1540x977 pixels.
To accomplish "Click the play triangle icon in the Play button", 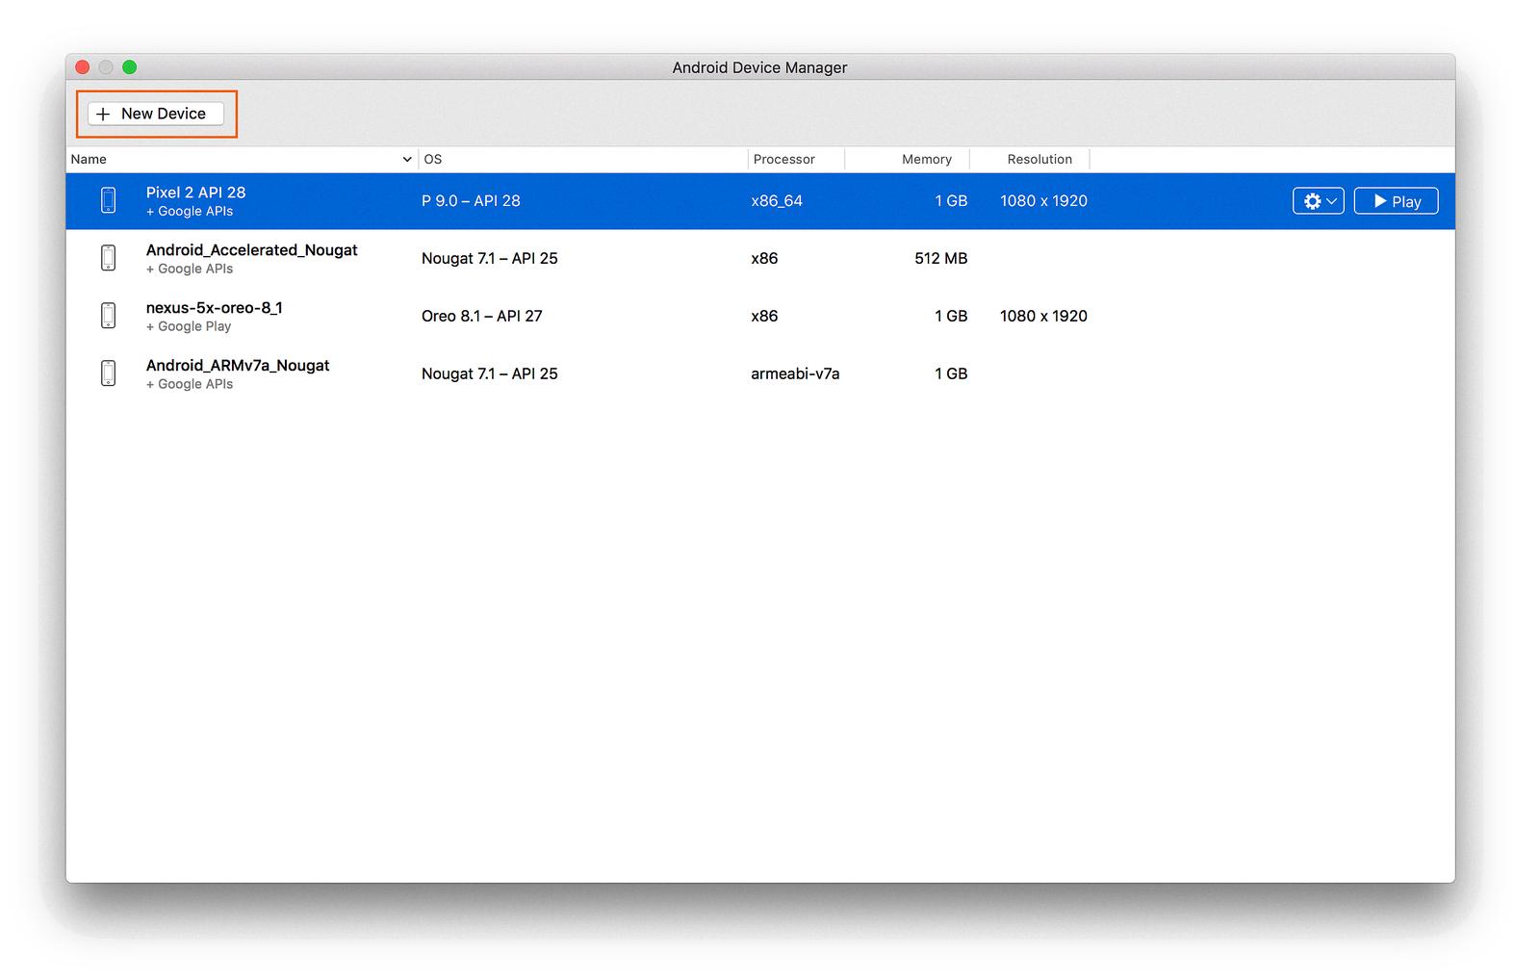I will click(x=1378, y=200).
